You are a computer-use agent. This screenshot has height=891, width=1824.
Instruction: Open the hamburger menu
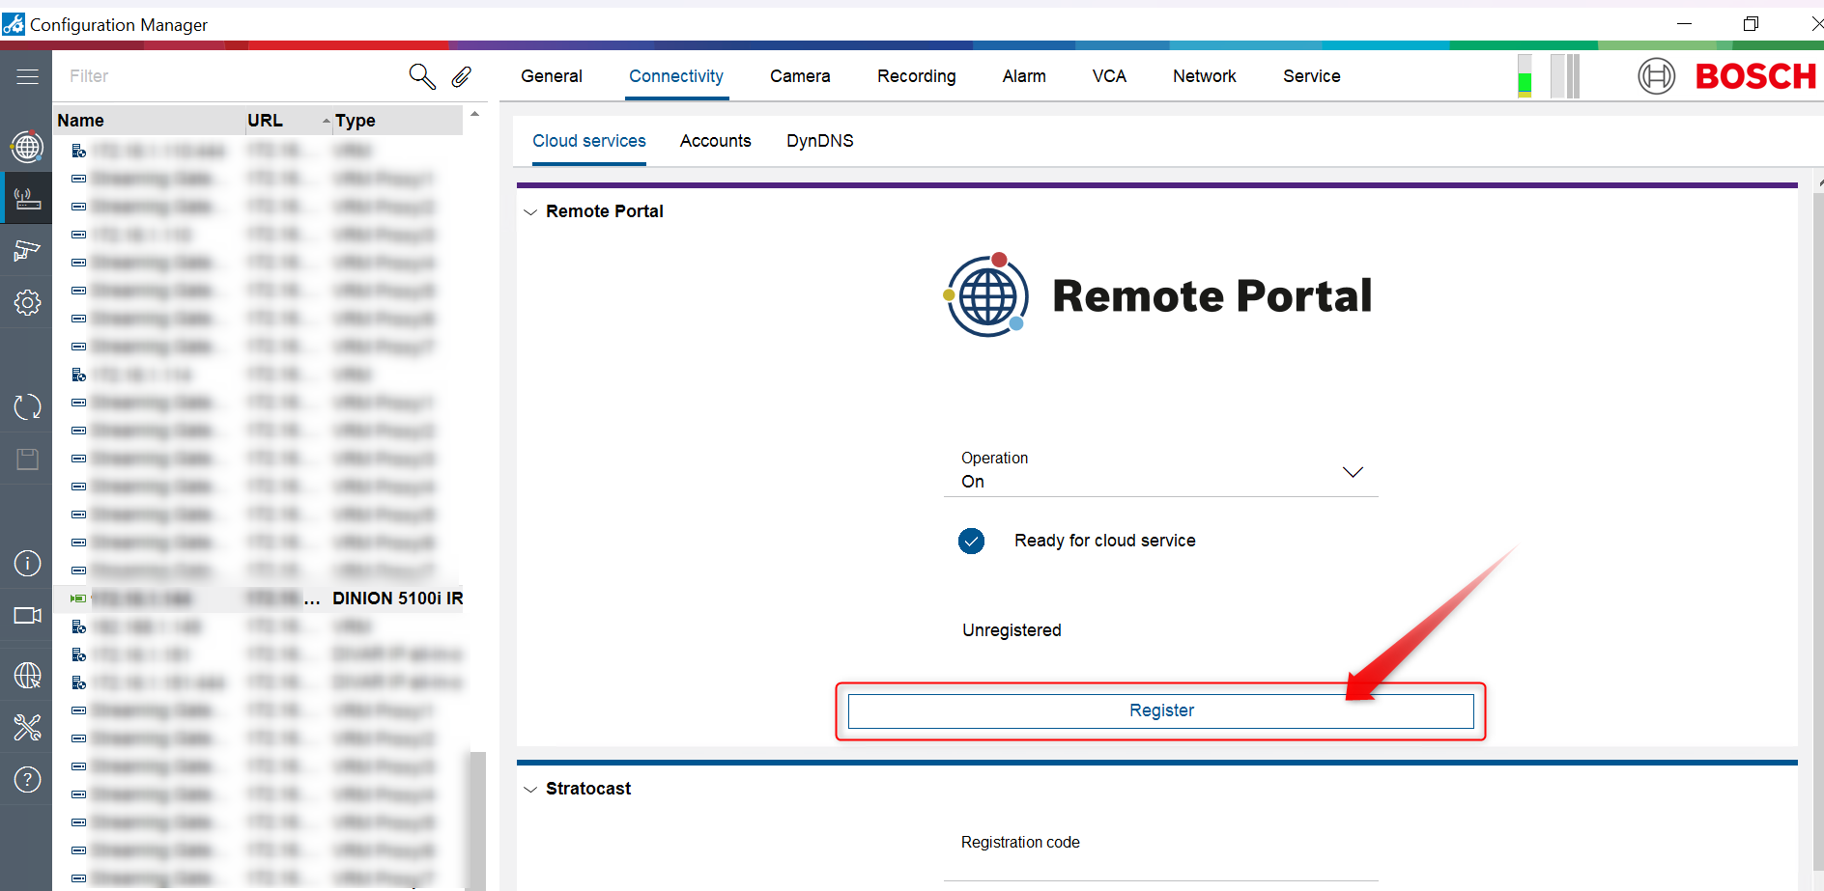[x=27, y=76]
